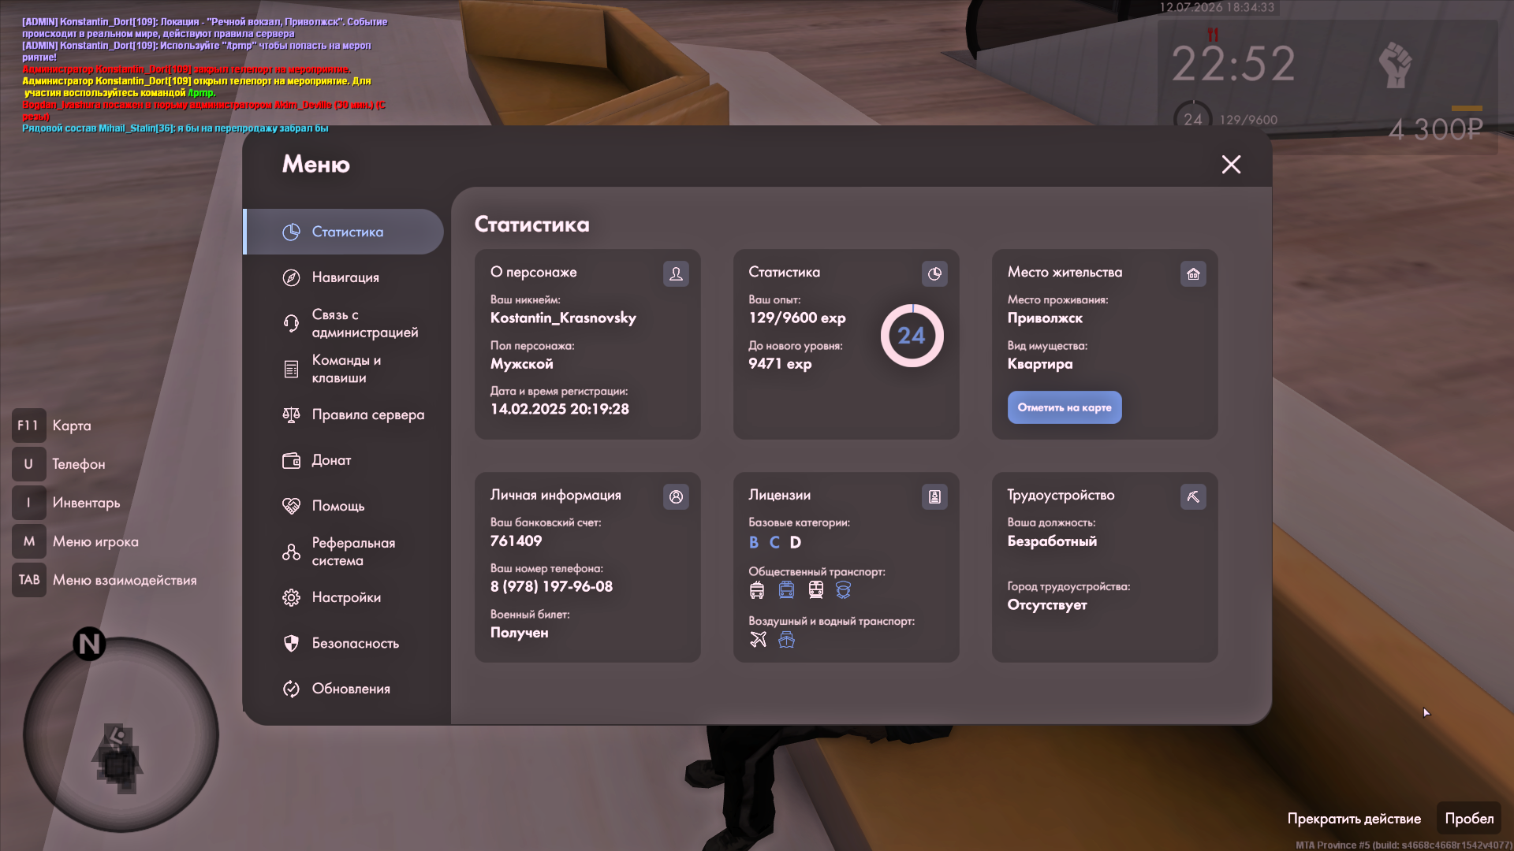
Task: Click the referral nodes icon
Action: 291,552
